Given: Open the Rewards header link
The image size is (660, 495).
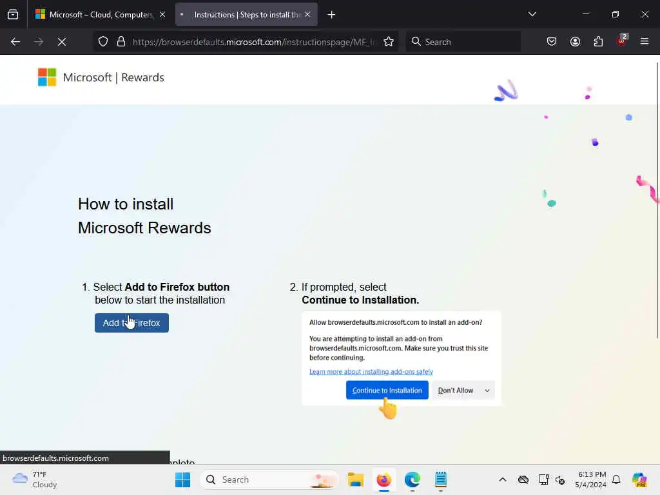Looking at the screenshot, I should [142, 77].
